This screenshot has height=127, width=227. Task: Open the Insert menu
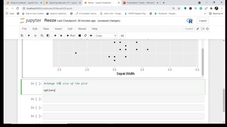click(58, 29)
